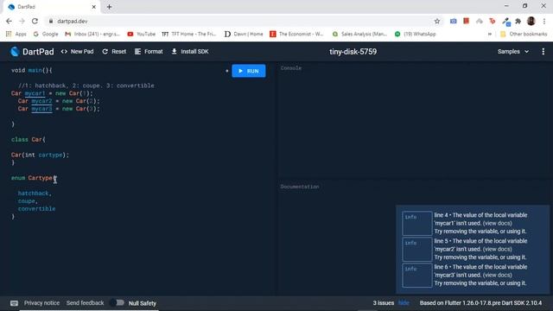View docs for mycar3 issue
Screen dimensions: 553x311
[498, 275]
